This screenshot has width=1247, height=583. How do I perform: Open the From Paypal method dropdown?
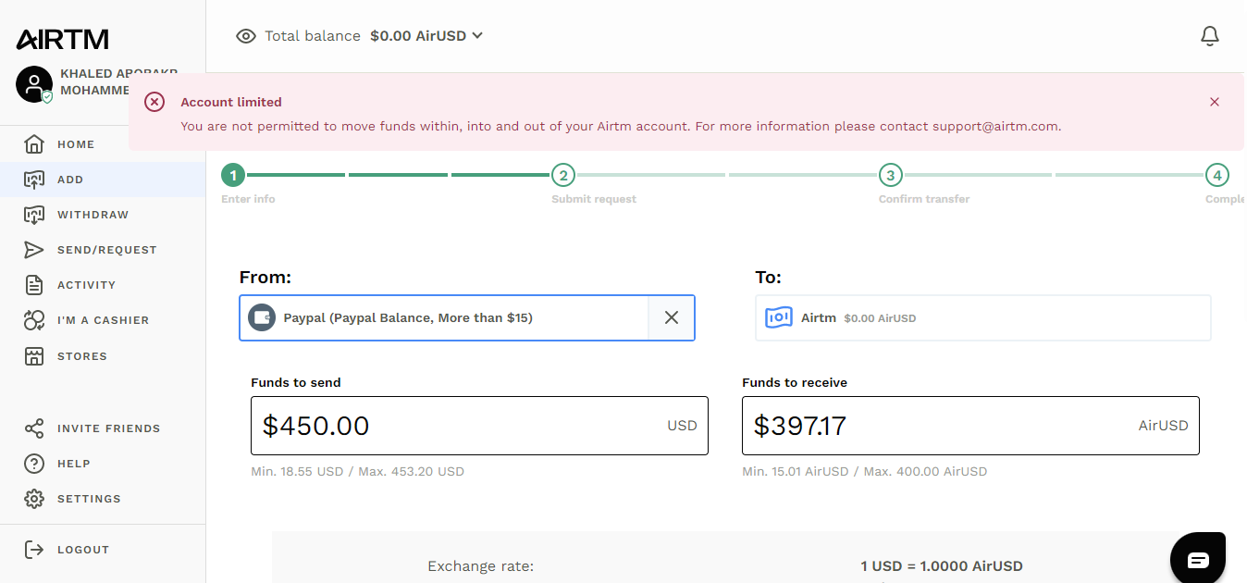pyautogui.click(x=444, y=317)
